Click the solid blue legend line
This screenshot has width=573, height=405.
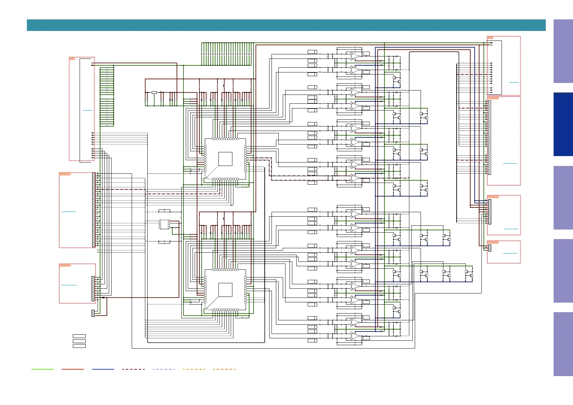103,369
